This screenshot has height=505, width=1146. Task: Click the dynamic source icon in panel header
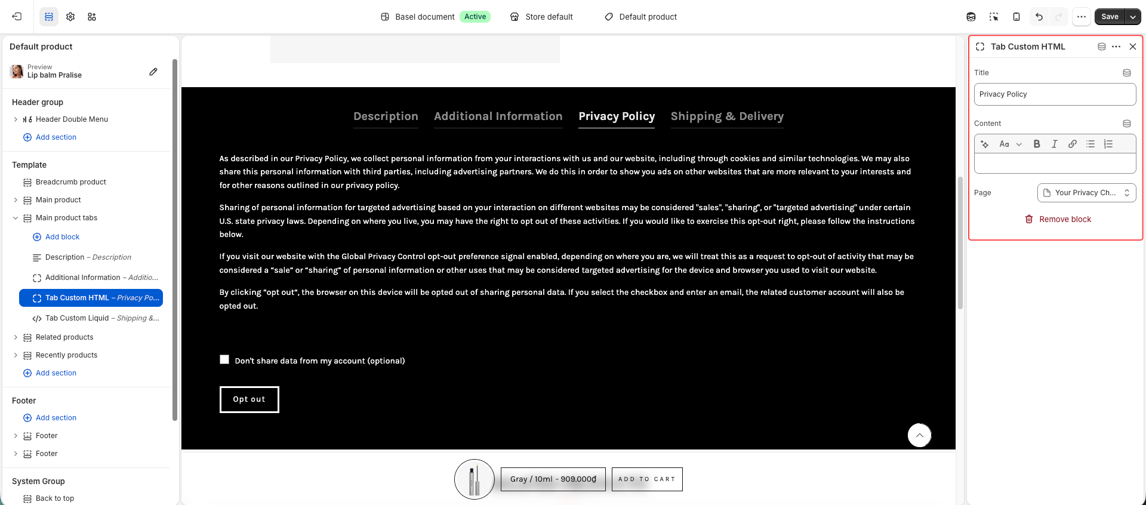[x=1102, y=47]
